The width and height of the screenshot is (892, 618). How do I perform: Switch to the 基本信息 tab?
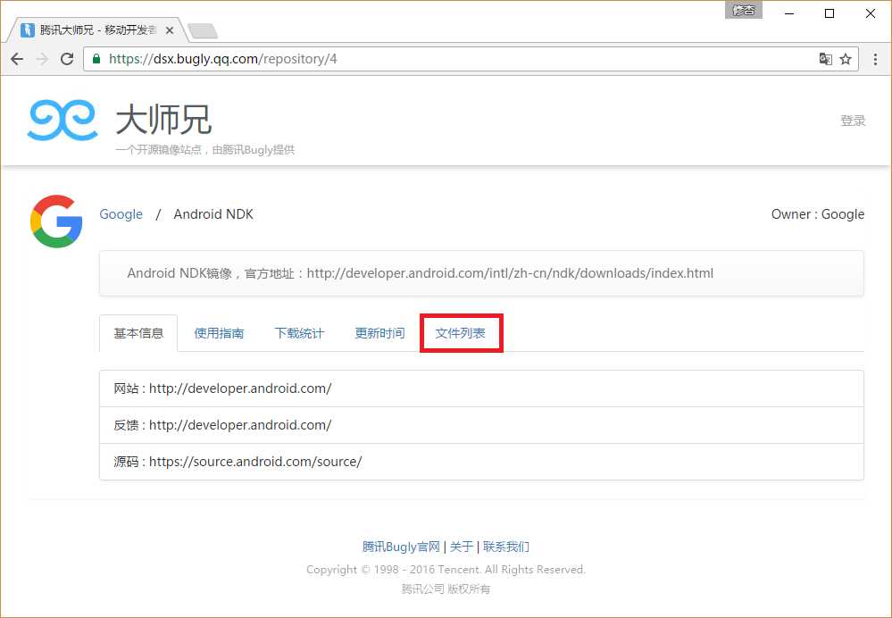click(138, 333)
